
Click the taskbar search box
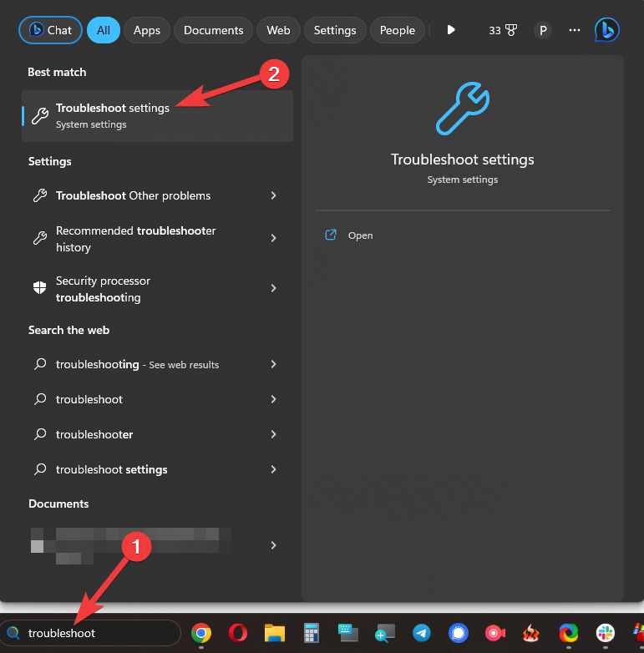point(92,633)
